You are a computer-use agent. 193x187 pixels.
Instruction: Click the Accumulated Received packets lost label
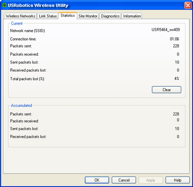pyautogui.click(x=28, y=137)
